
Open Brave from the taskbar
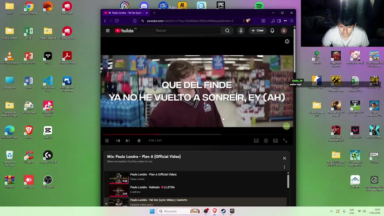214,211
